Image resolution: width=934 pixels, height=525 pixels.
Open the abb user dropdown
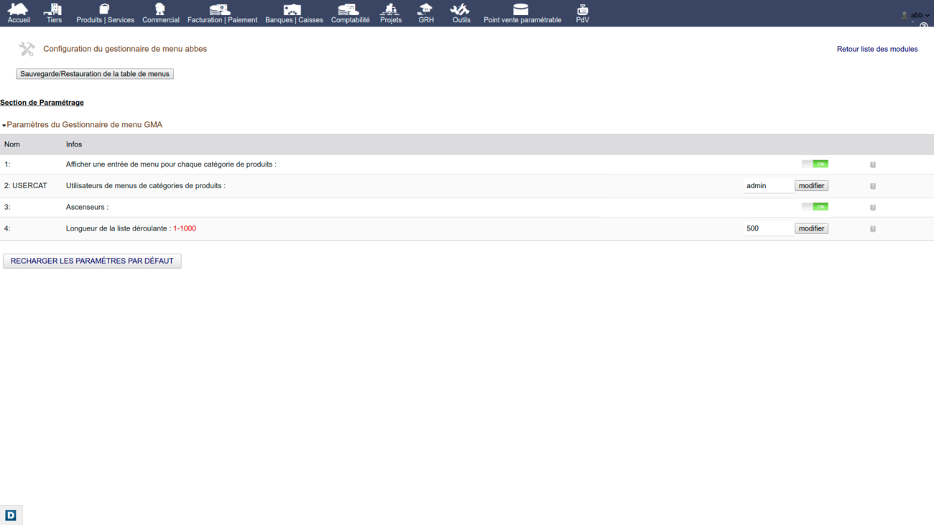(917, 15)
